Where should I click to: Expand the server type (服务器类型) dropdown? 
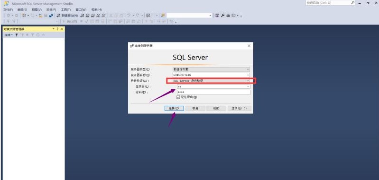(248, 69)
